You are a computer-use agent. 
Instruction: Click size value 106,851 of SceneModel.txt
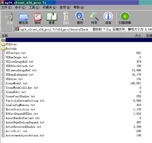tap(136, 83)
